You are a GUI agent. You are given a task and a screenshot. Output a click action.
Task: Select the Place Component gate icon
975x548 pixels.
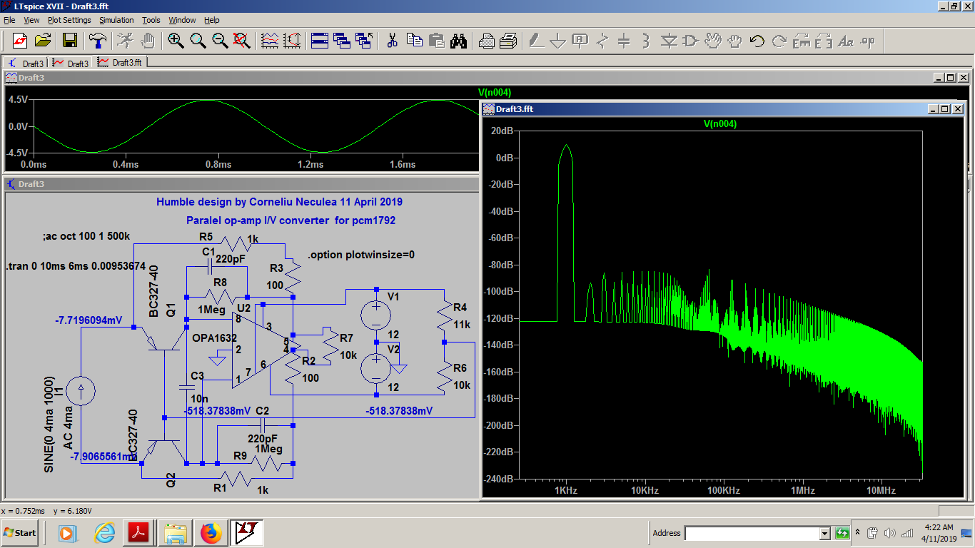(690, 41)
